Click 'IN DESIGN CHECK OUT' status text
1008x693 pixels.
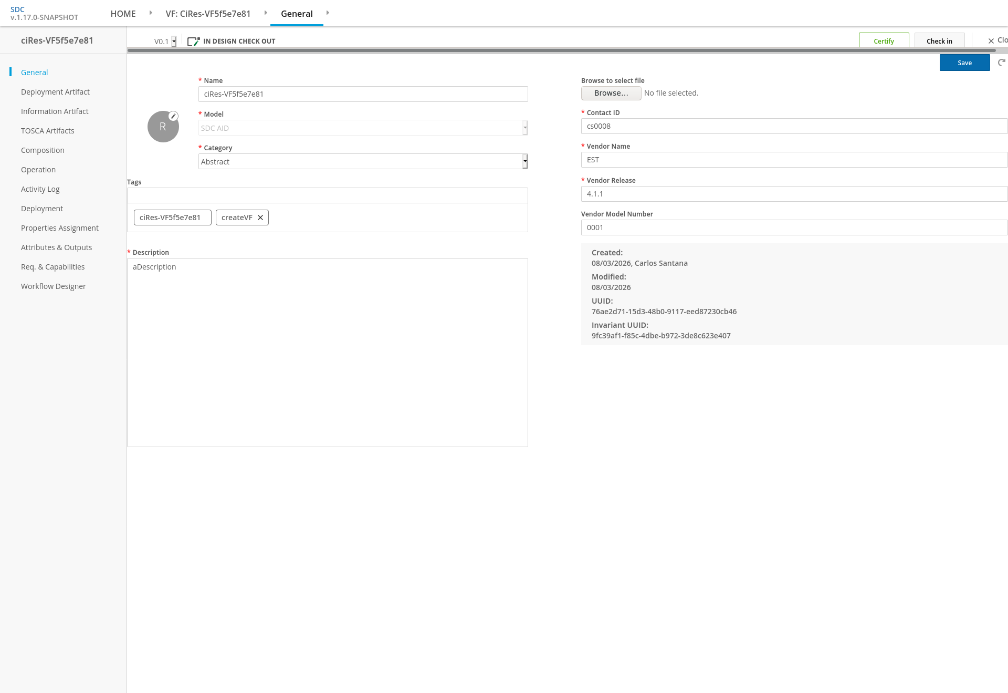(x=239, y=42)
